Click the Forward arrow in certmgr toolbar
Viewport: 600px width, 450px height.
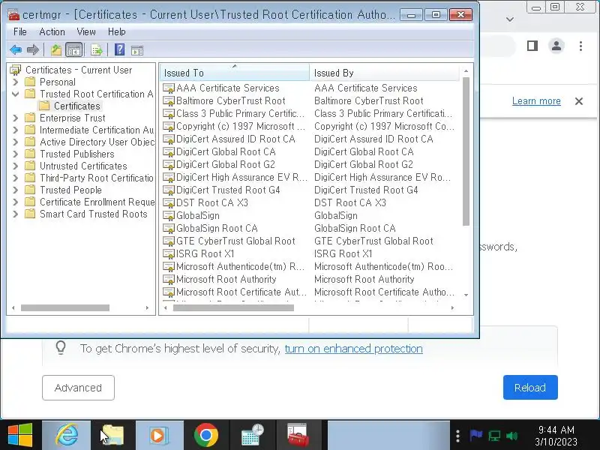(x=33, y=49)
